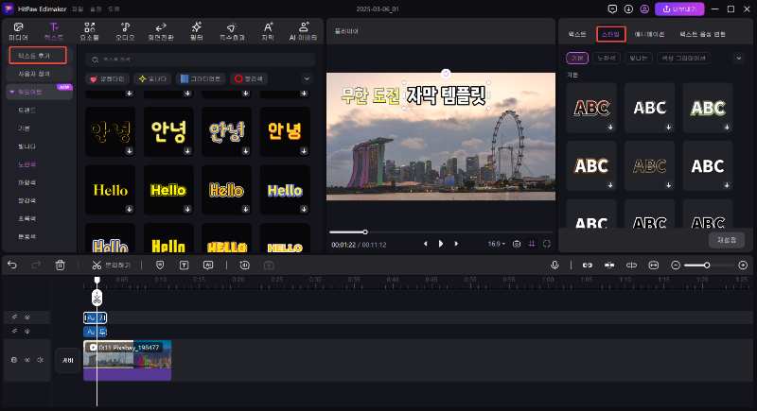Select the 필터 (Filter) icon in top toolbar
Screen dimensions: 757x411
pos(196,29)
